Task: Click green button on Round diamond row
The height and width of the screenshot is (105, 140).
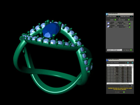Action: coord(130,24)
